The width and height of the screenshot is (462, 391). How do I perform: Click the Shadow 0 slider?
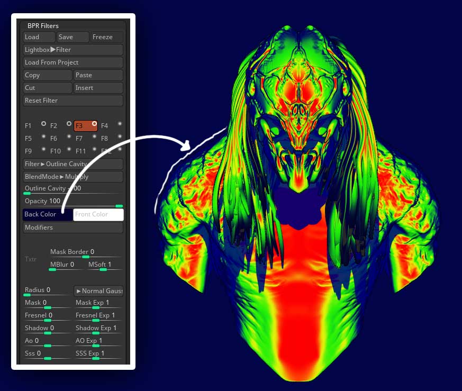48,329
